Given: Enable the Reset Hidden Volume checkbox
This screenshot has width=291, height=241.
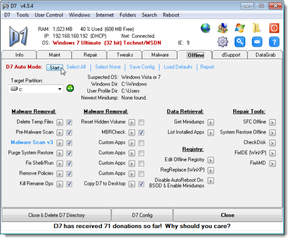Looking at the screenshot, I should pyautogui.click(x=141, y=123).
